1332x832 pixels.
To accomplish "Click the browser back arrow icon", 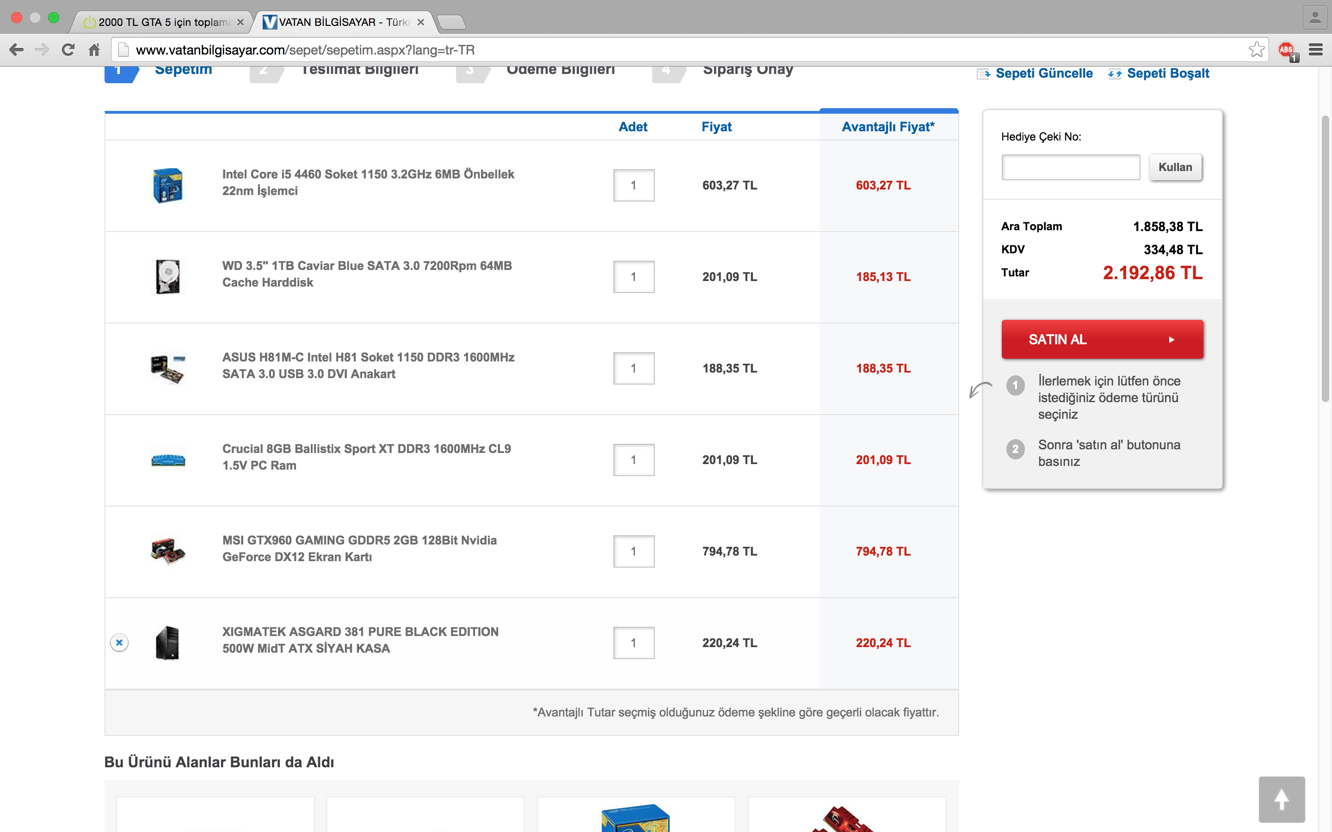I will point(17,50).
